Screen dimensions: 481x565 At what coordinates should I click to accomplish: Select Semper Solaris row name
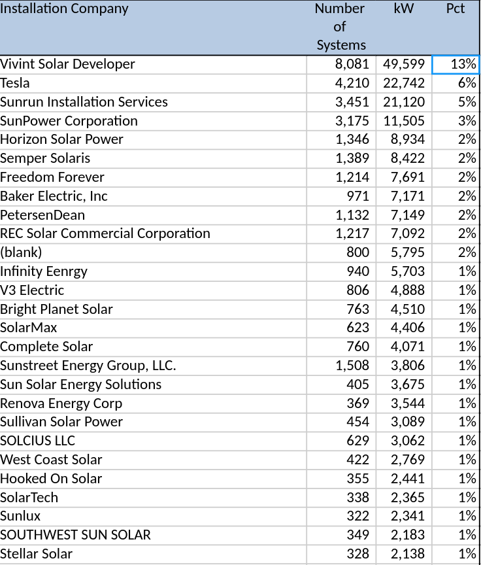pos(153,158)
